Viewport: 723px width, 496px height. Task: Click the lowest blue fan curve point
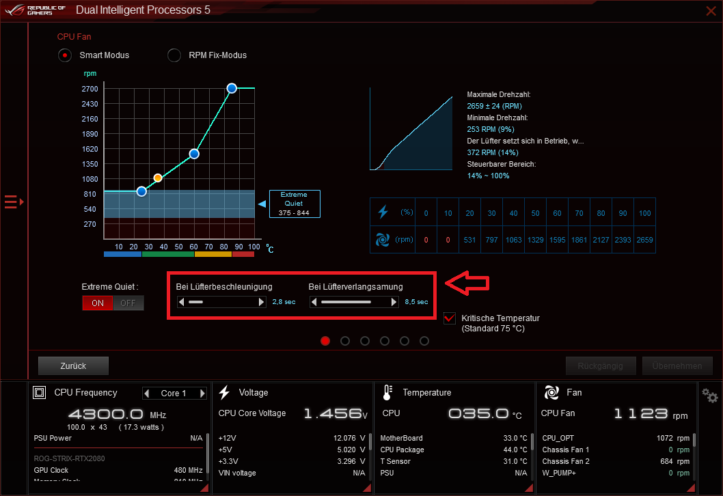pos(141,191)
